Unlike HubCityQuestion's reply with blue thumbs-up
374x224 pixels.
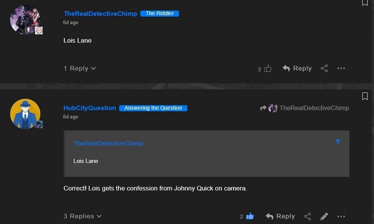(x=250, y=216)
